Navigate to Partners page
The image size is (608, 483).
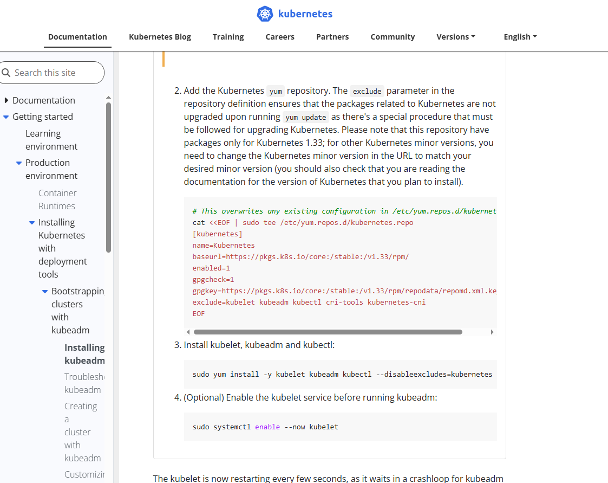(332, 37)
